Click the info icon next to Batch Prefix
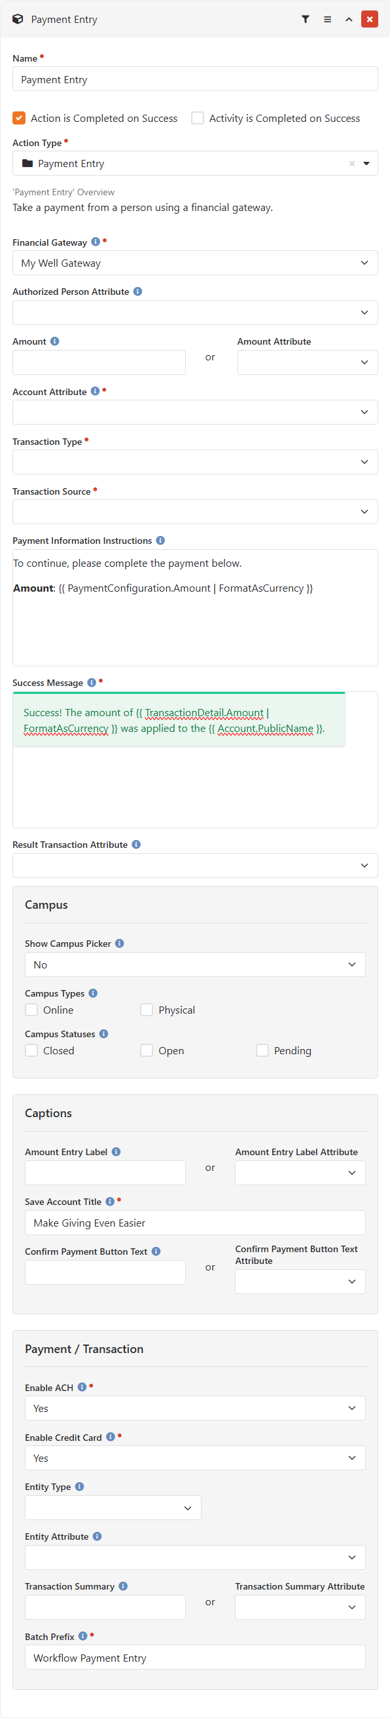 [x=82, y=1635]
